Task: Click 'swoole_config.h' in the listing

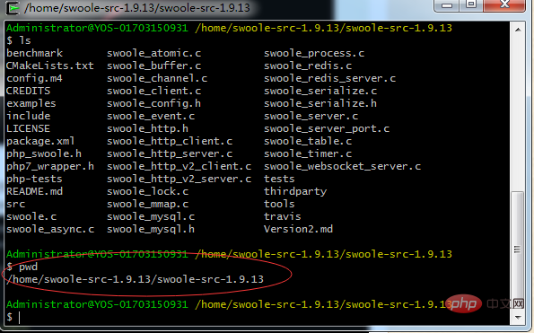Action: (154, 103)
